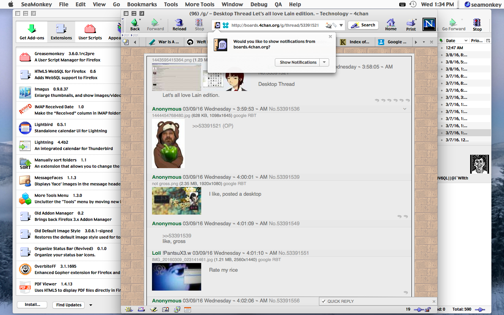Click the Greasemonkey extension icon
This screenshot has height=315, width=504.
pos(25,57)
